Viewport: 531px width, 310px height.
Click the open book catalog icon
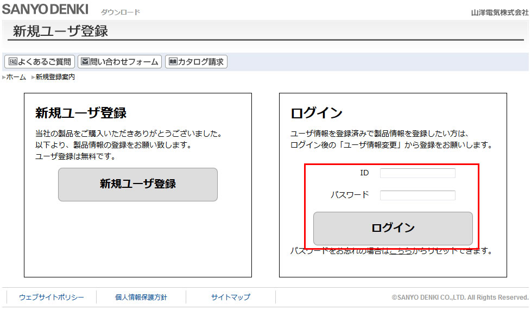tap(172, 62)
